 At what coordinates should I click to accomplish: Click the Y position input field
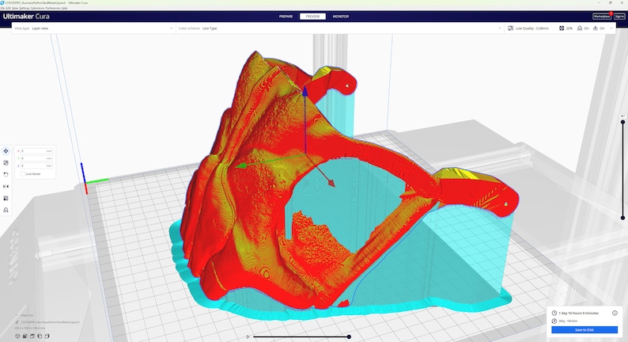click(x=37, y=158)
